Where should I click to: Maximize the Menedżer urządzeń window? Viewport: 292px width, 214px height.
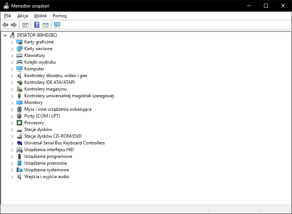pyautogui.click(x=266, y=6)
